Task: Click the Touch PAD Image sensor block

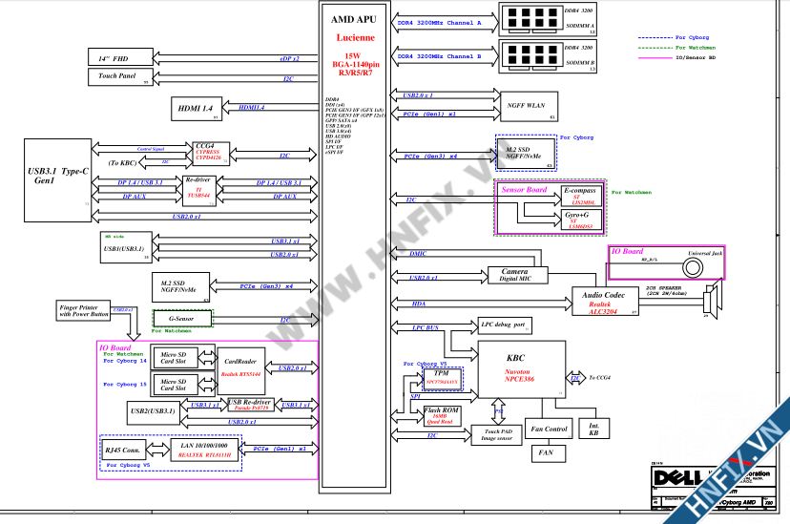Action: pyautogui.click(x=497, y=435)
